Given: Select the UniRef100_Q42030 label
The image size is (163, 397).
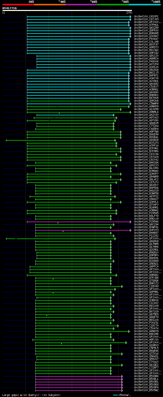Looking at the screenshot, I should click(x=146, y=115).
